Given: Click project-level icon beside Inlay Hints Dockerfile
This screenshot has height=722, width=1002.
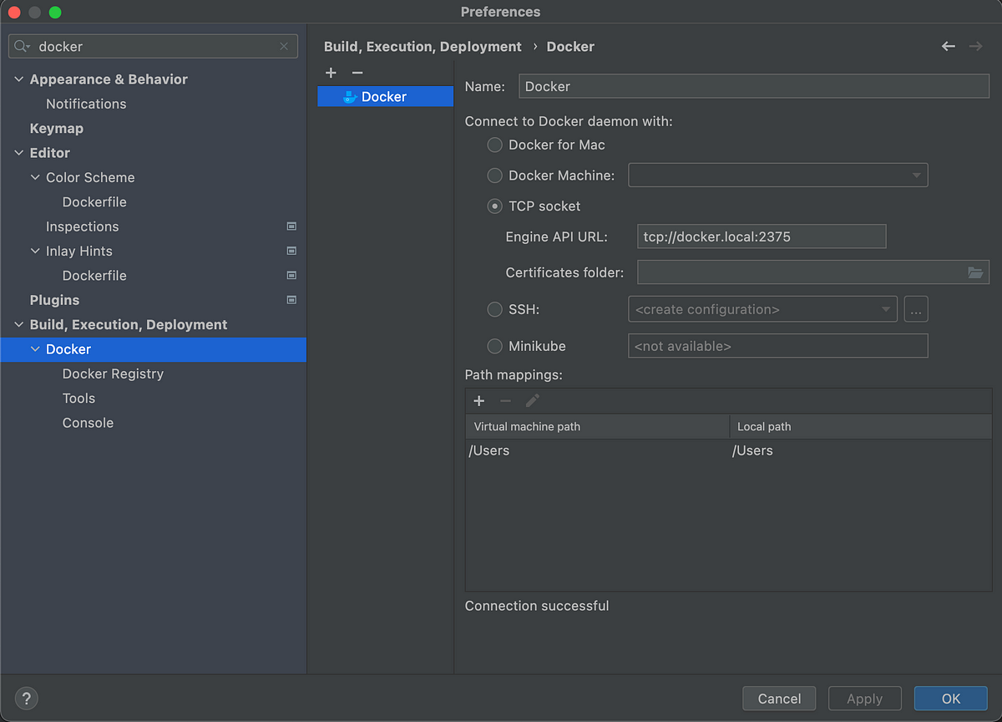Looking at the screenshot, I should 291,276.
